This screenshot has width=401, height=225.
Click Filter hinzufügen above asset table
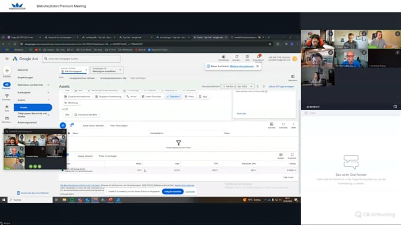pos(118,125)
